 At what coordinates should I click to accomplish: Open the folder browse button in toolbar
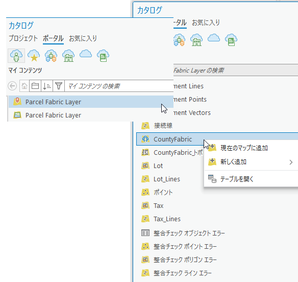click(x=35, y=86)
